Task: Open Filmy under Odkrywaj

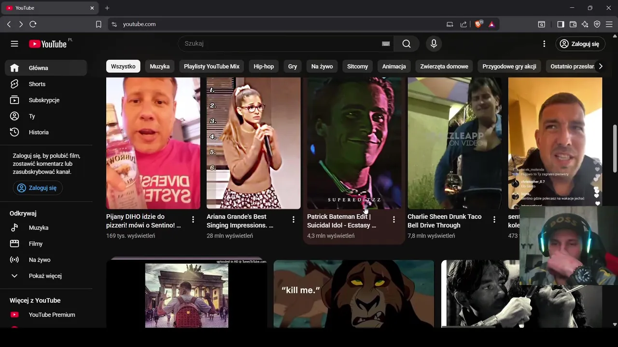Action: [46, 243]
